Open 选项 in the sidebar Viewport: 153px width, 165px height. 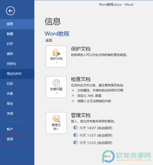17,139
